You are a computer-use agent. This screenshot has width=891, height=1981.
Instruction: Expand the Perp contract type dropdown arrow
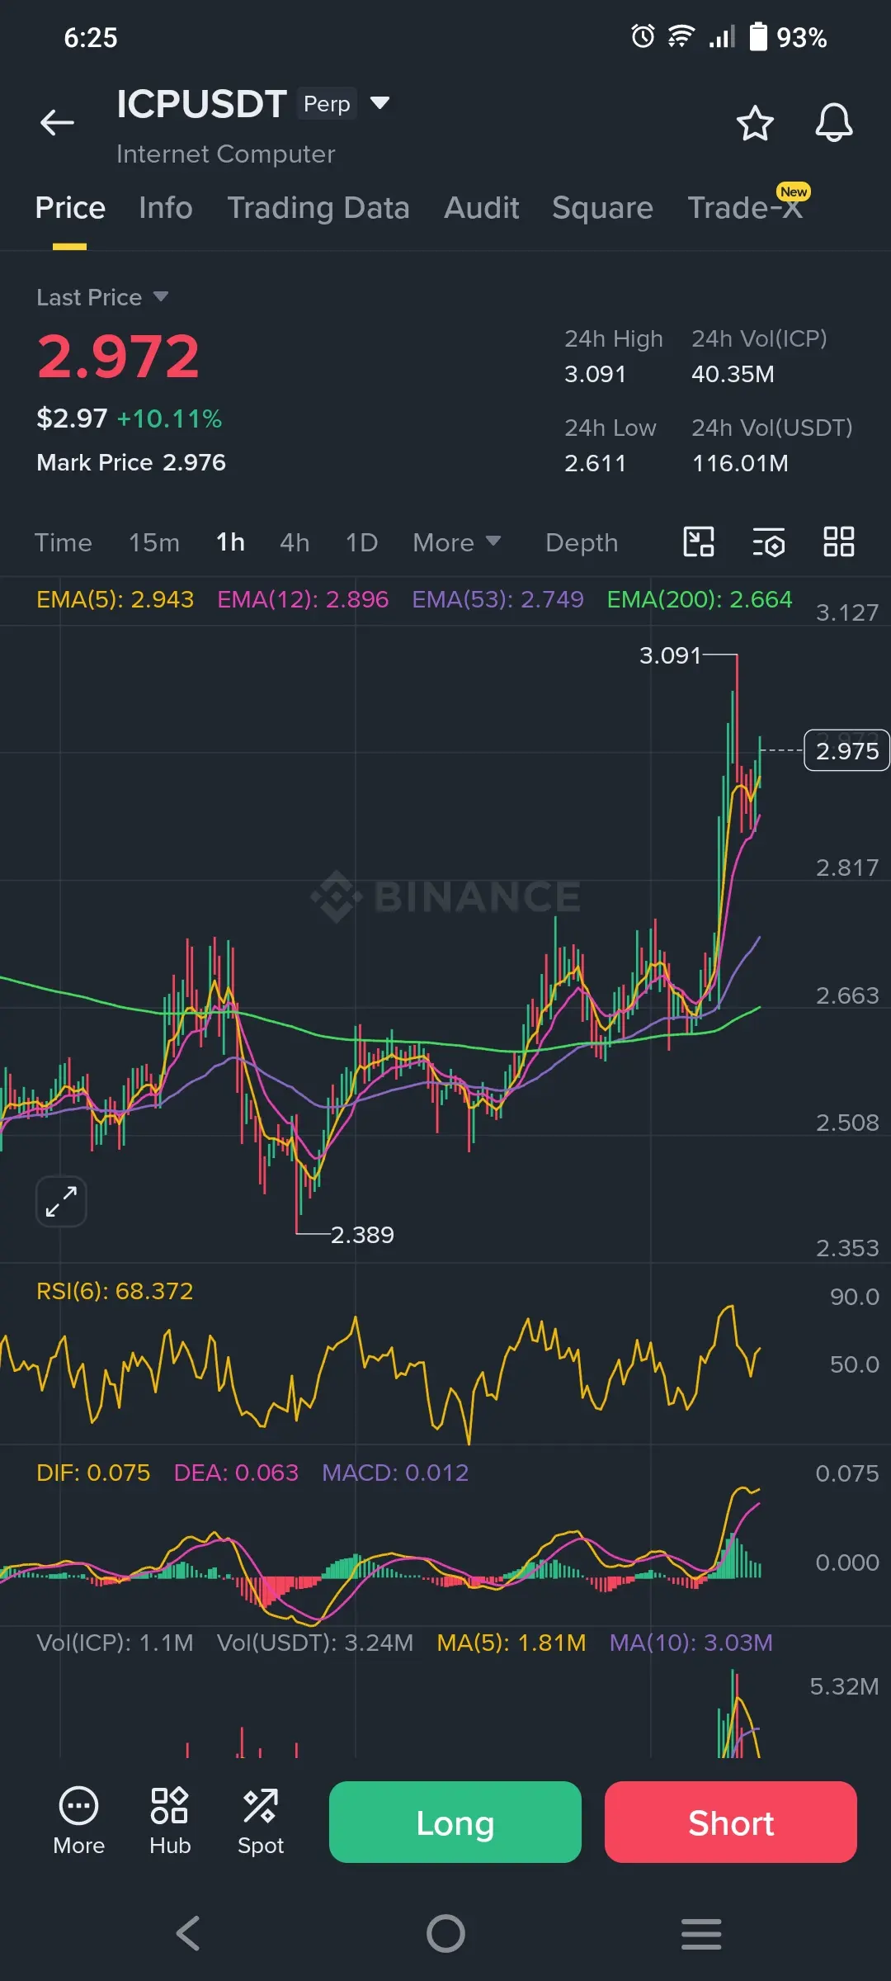click(x=379, y=103)
